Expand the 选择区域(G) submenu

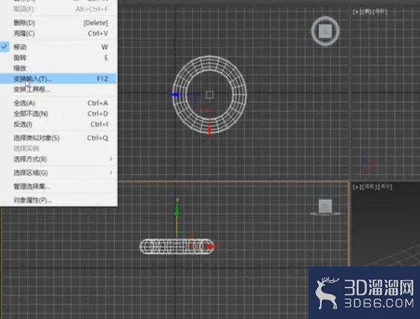58,173
